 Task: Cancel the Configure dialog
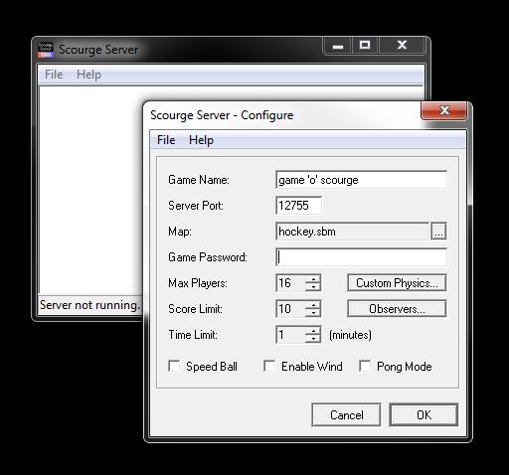tap(346, 414)
